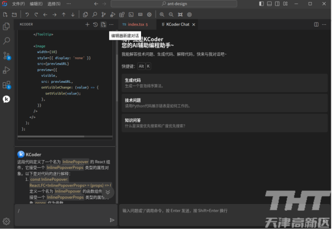Viewport: 332px width, 229px height.
Task: Click the toolbar search magnifier icon
Action: (95, 14)
